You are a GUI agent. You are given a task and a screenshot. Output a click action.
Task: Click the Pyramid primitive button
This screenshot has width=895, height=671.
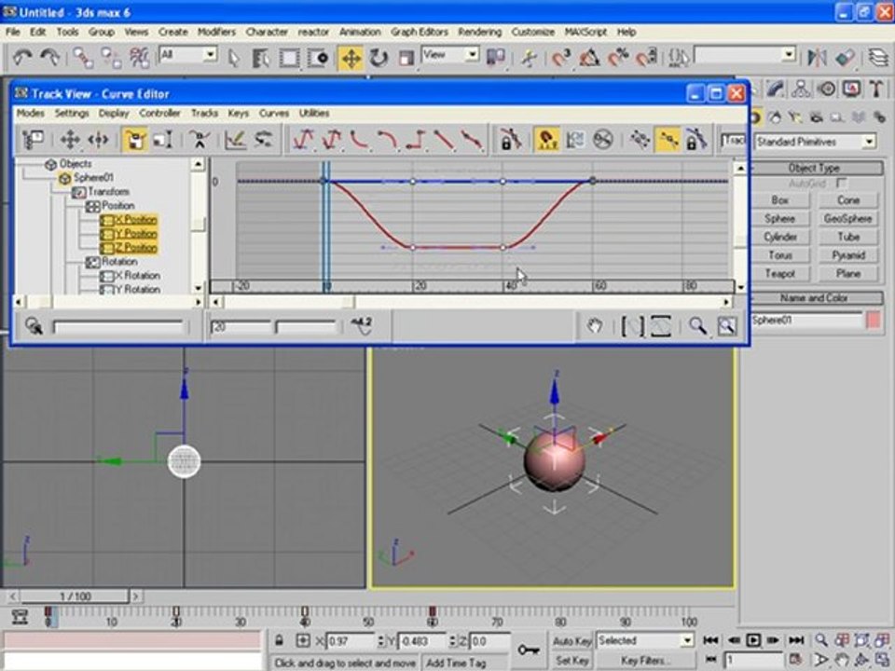[x=848, y=255]
